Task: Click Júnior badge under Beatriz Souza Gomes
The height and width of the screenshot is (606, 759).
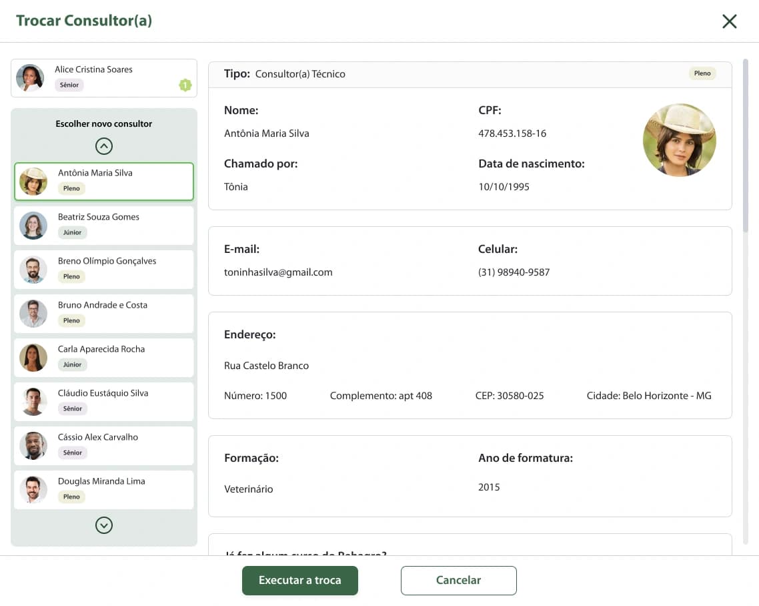Action: 72,232
